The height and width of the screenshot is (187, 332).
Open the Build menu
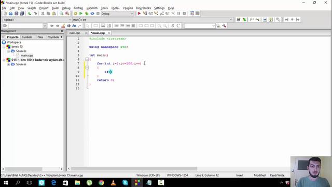(x=55, y=8)
